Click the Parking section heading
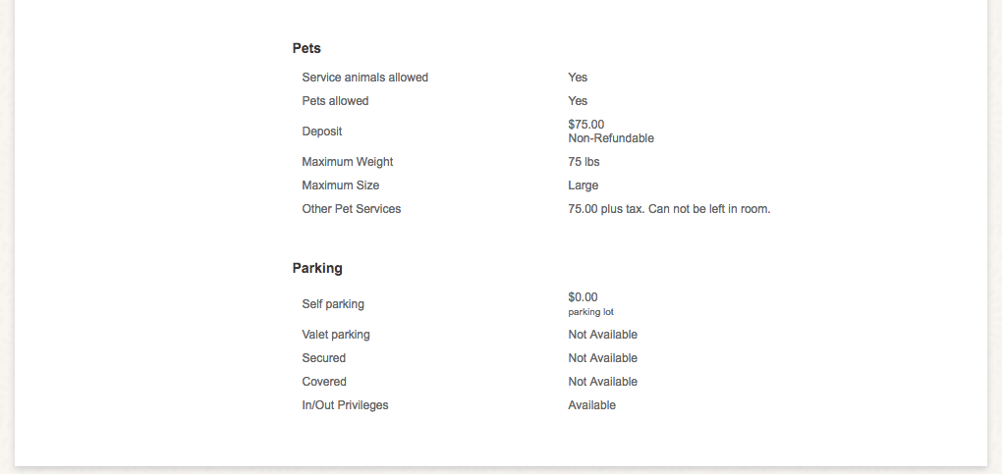This screenshot has height=474, width=1002. tap(317, 268)
